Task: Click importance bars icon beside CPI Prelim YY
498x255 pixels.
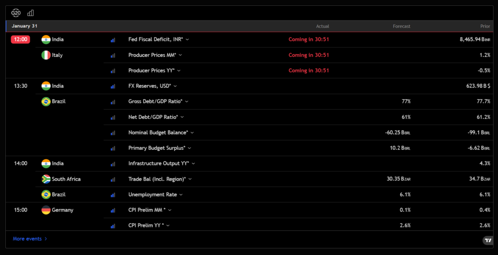Action: click(113, 226)
